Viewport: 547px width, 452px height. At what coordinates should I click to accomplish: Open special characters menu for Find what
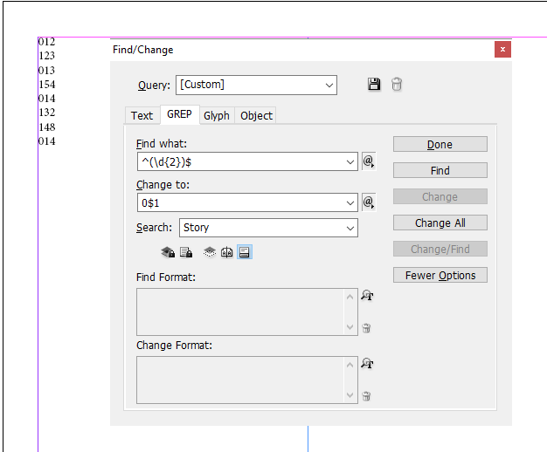pos(368,161)
